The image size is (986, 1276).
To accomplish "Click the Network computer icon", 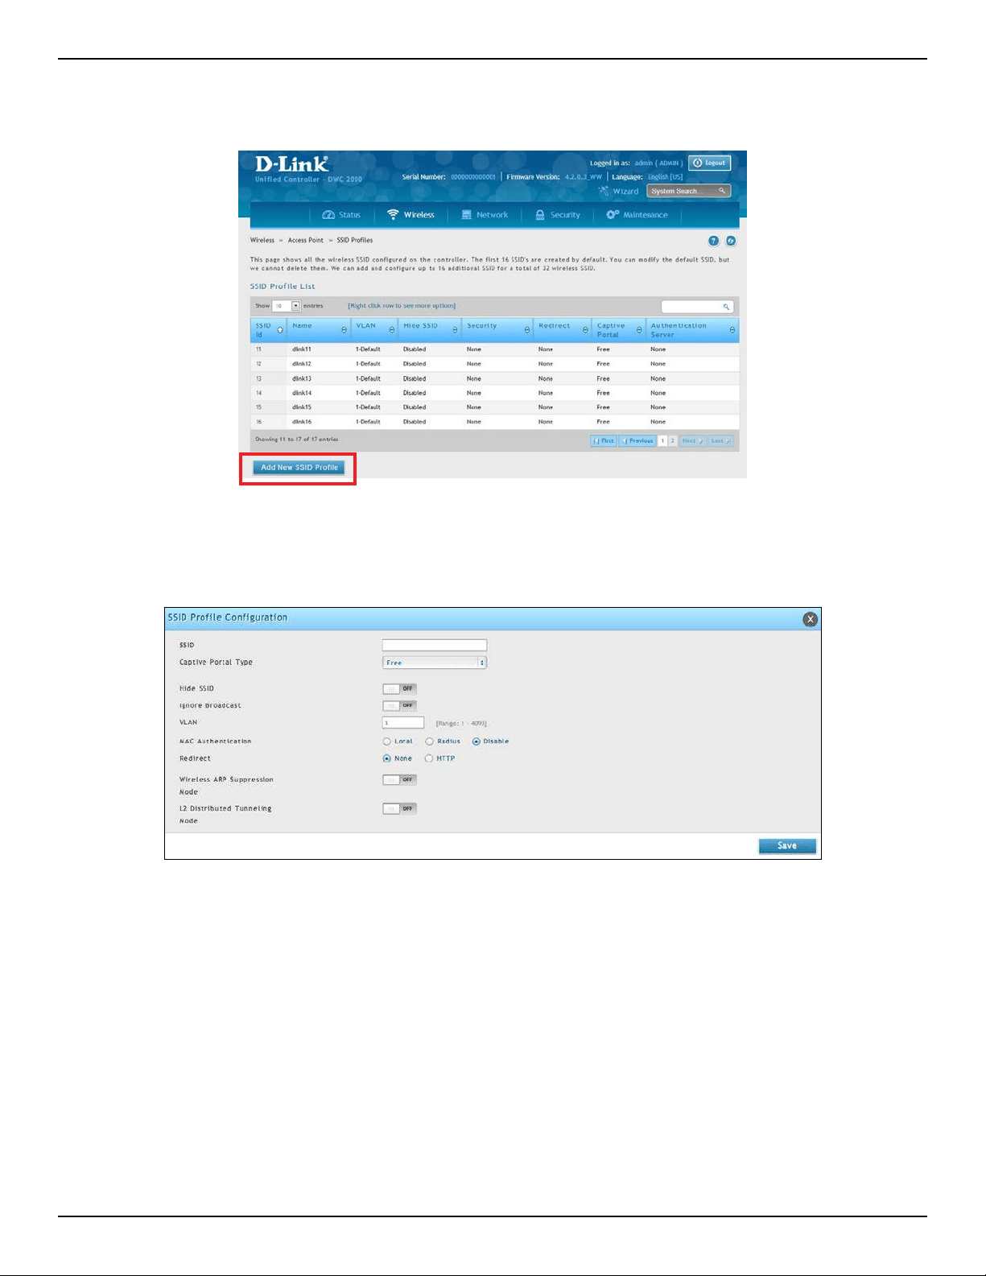I will click(x=467, y=215).
